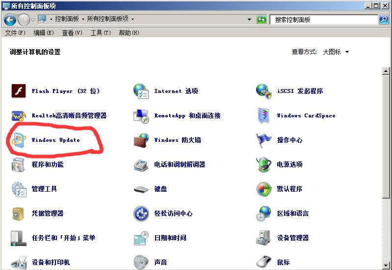The height and width of the screenshot is (270, 392).
Task: Click the window title bar system icon
Action: tap(5, 5)
